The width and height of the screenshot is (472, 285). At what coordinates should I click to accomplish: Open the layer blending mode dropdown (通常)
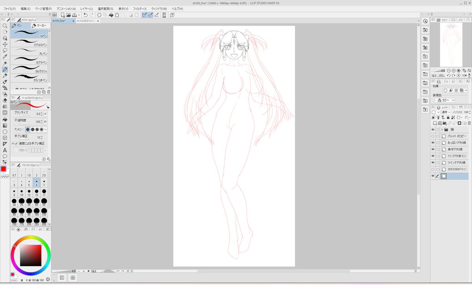point(447,111)
